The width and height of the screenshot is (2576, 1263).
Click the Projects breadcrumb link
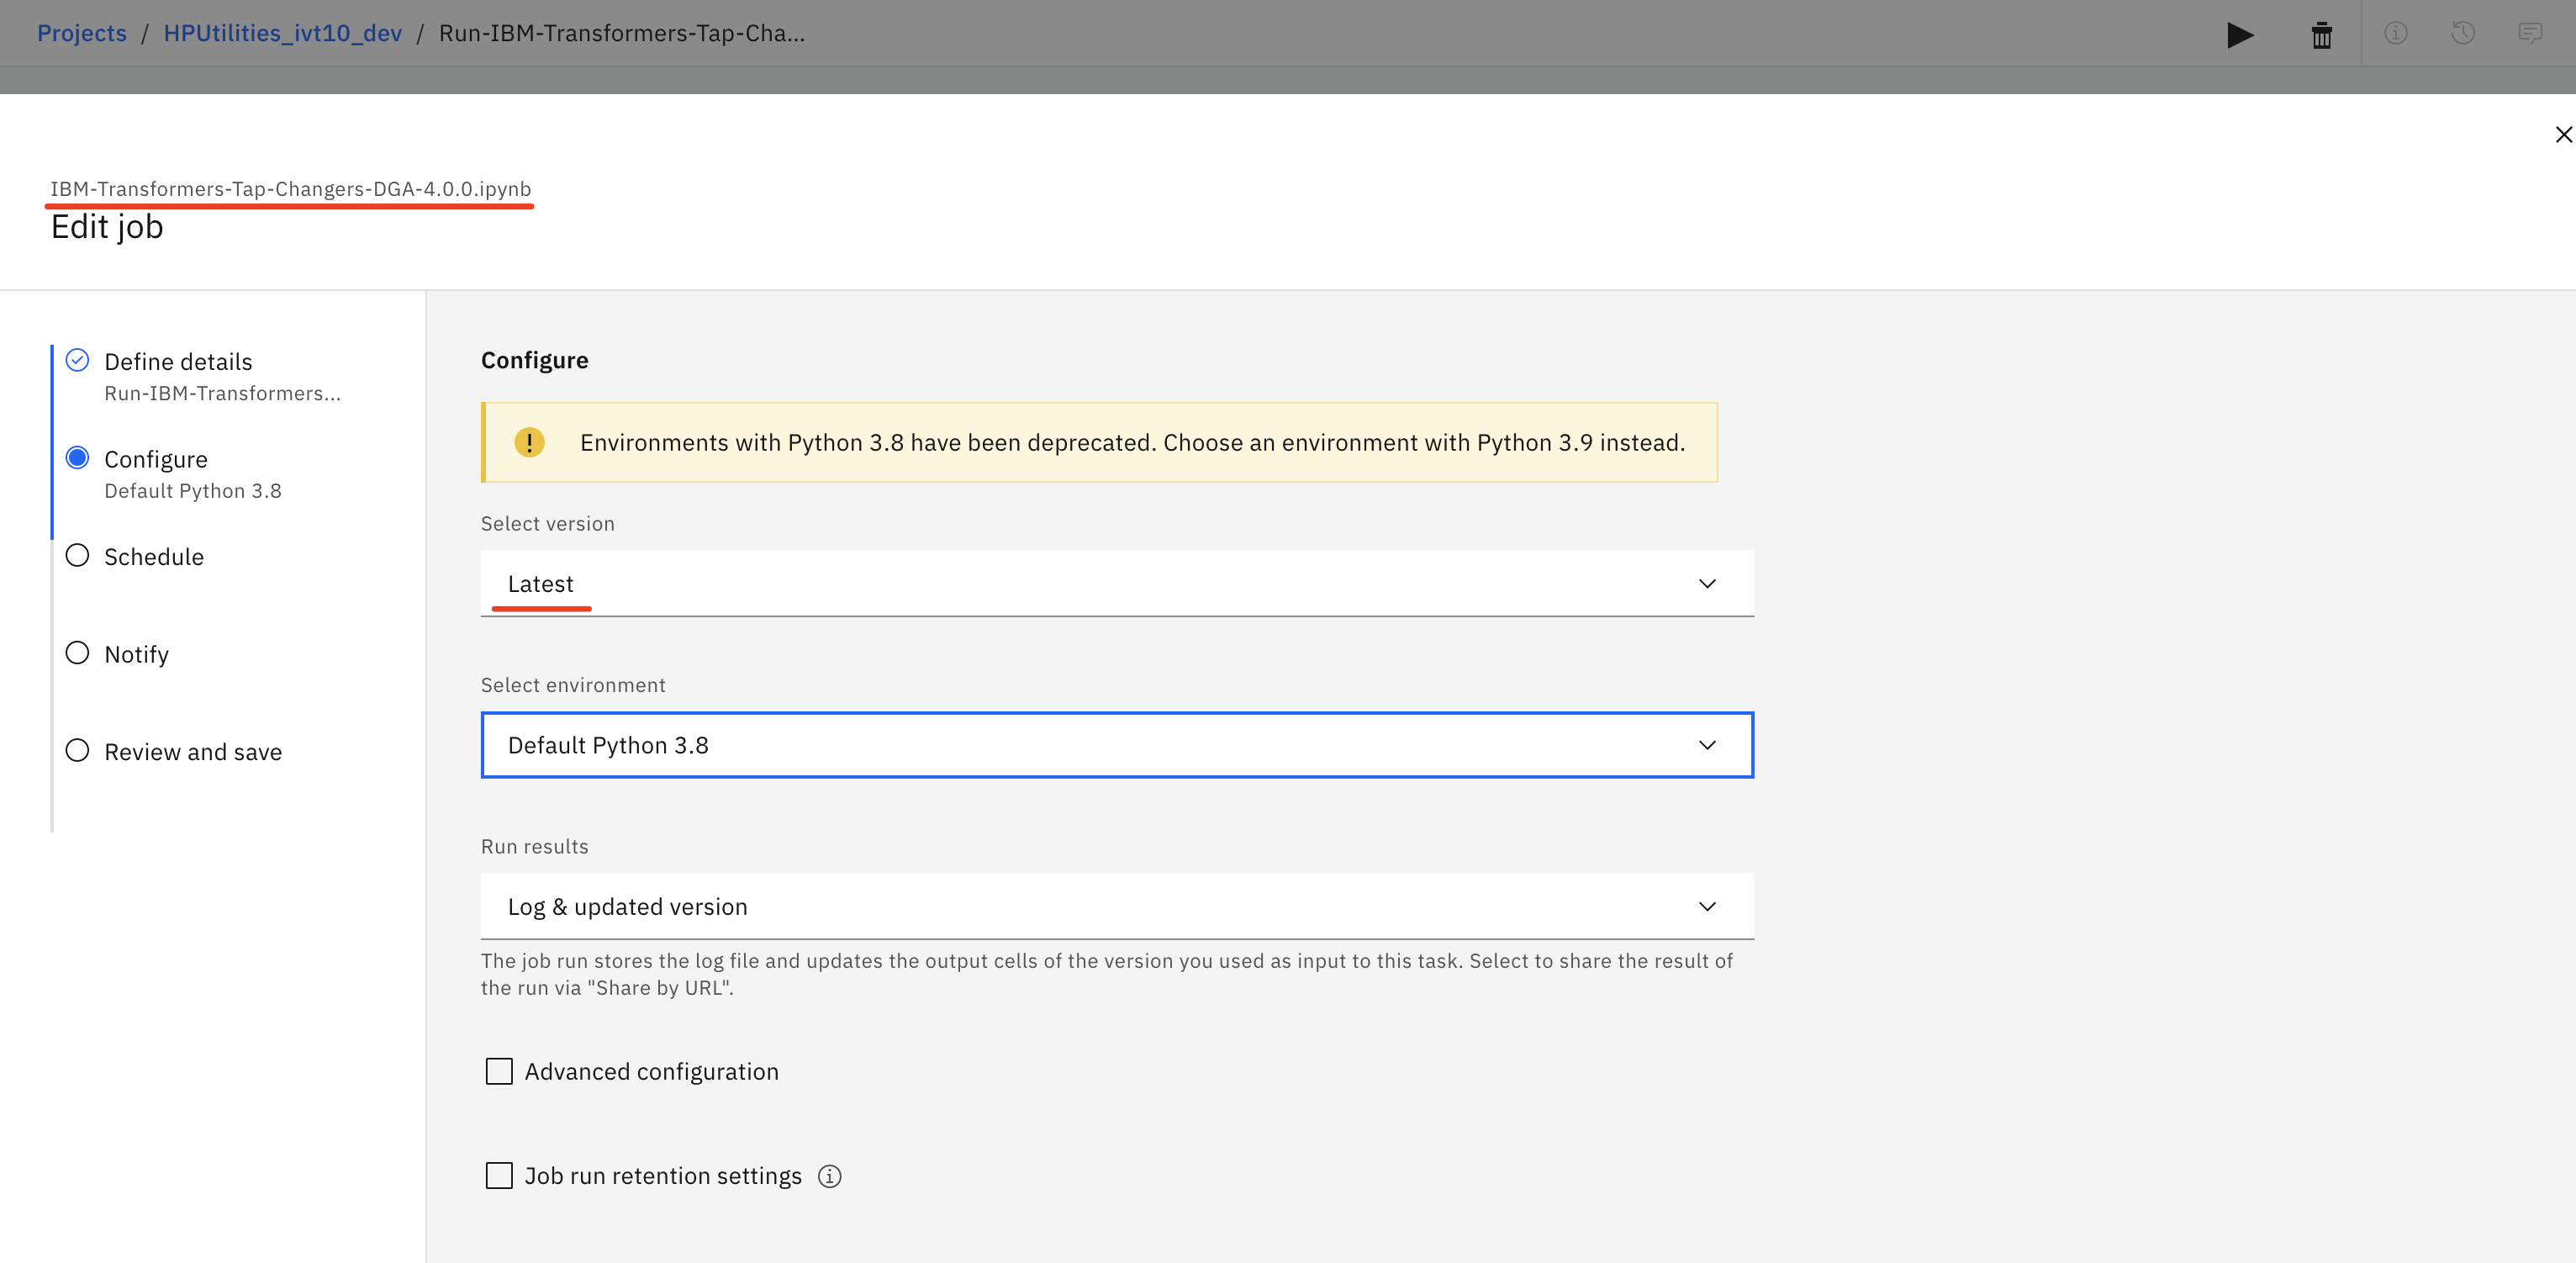(82, 33)
